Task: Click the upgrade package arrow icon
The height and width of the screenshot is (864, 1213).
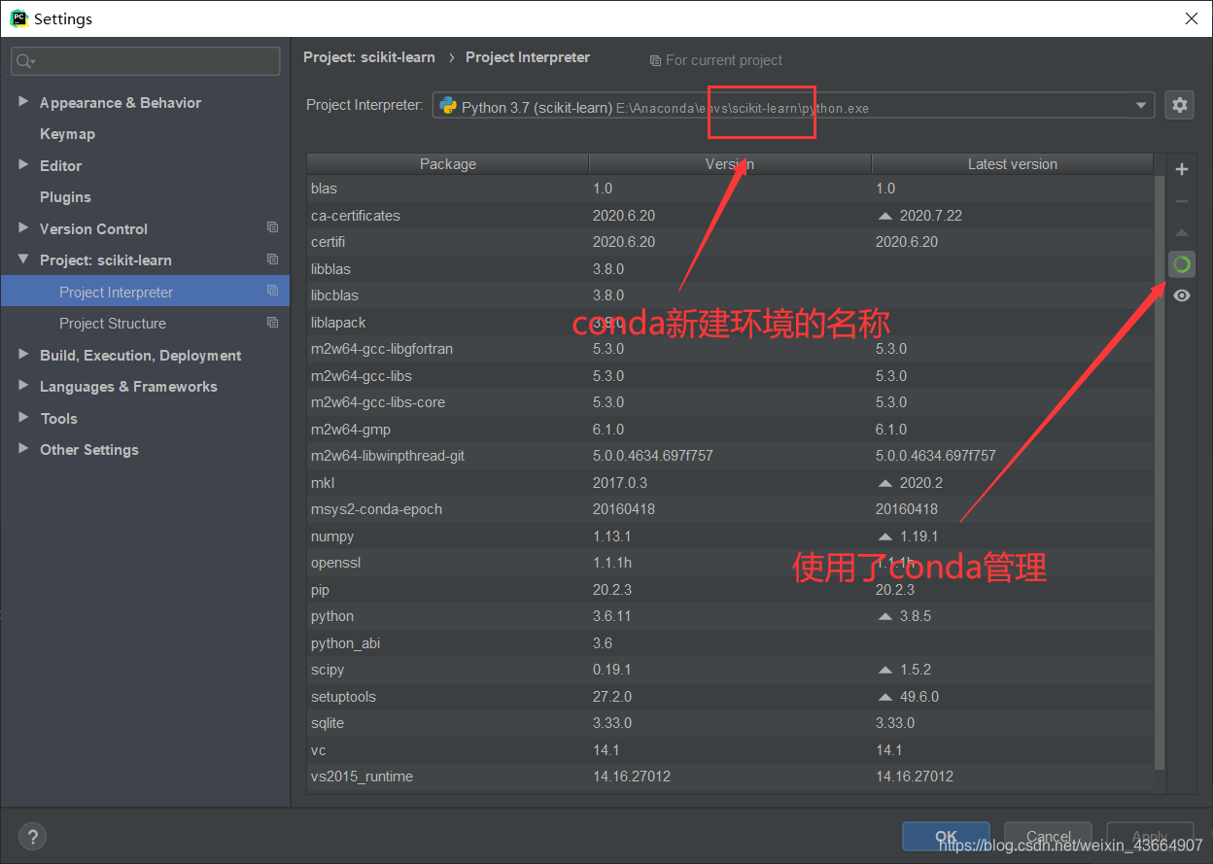Action: (1182, 233)
